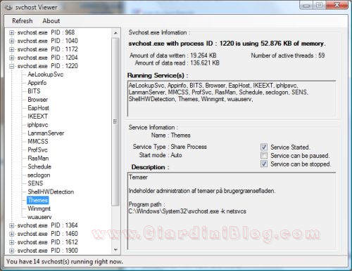Open the Refresh menu item
This screenshot has width=352, height=271.
23,21
